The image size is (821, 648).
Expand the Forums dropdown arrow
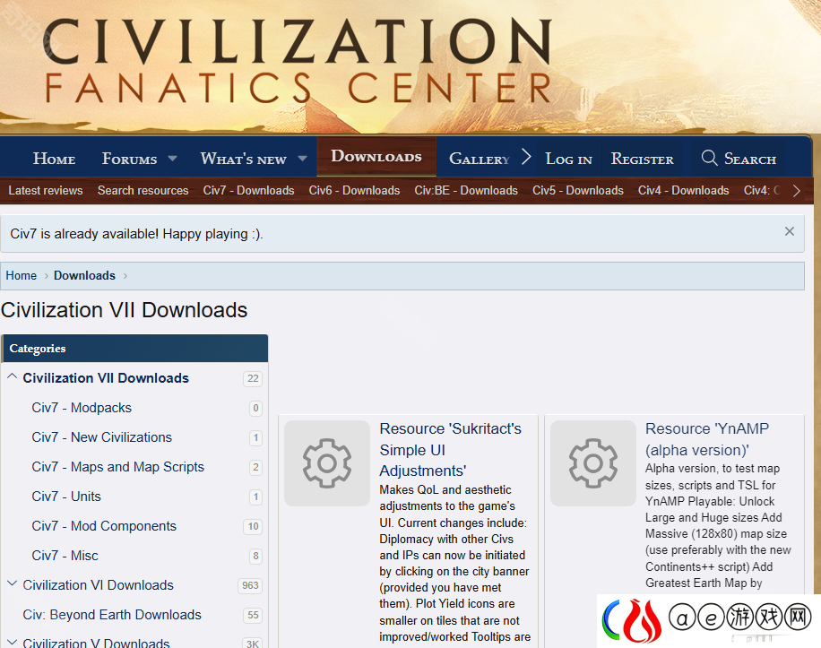[x=172, y=158]
